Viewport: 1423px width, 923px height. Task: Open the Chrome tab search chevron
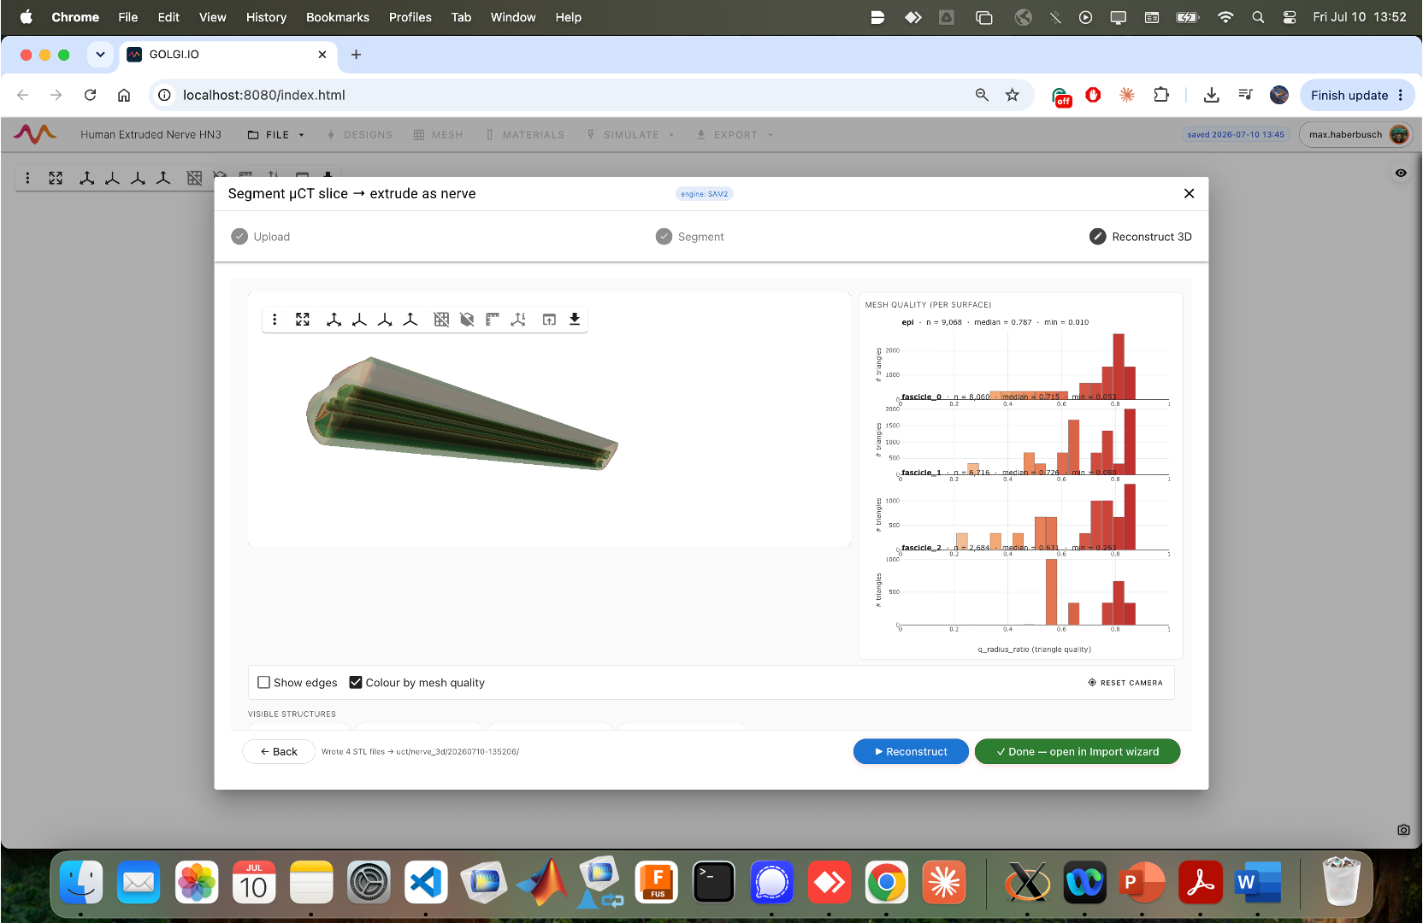(100, 55)
